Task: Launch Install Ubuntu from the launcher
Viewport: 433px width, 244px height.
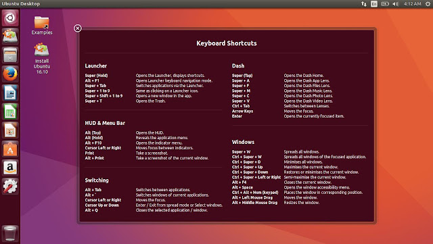Action: (10, 36)
